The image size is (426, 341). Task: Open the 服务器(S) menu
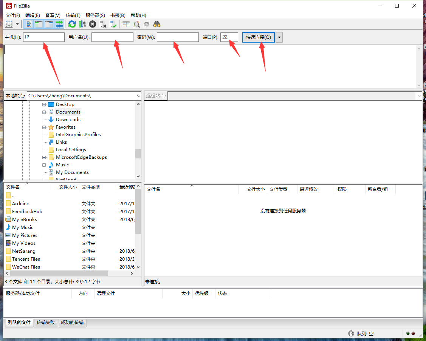95,15
